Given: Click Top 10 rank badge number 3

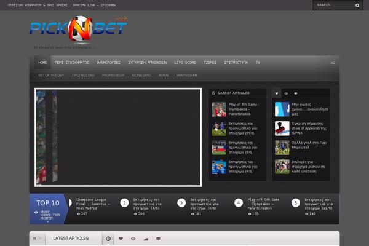Looking at the screenshot, I should pos(181,203).
